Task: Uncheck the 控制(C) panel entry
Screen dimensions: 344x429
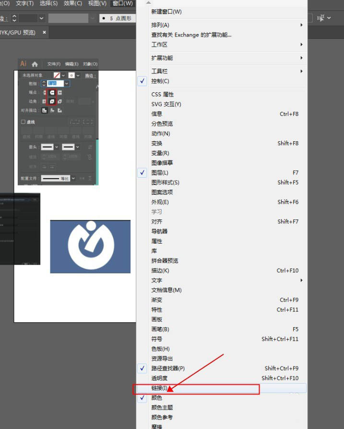Action: pyautogui.click(x=222, y=81)
